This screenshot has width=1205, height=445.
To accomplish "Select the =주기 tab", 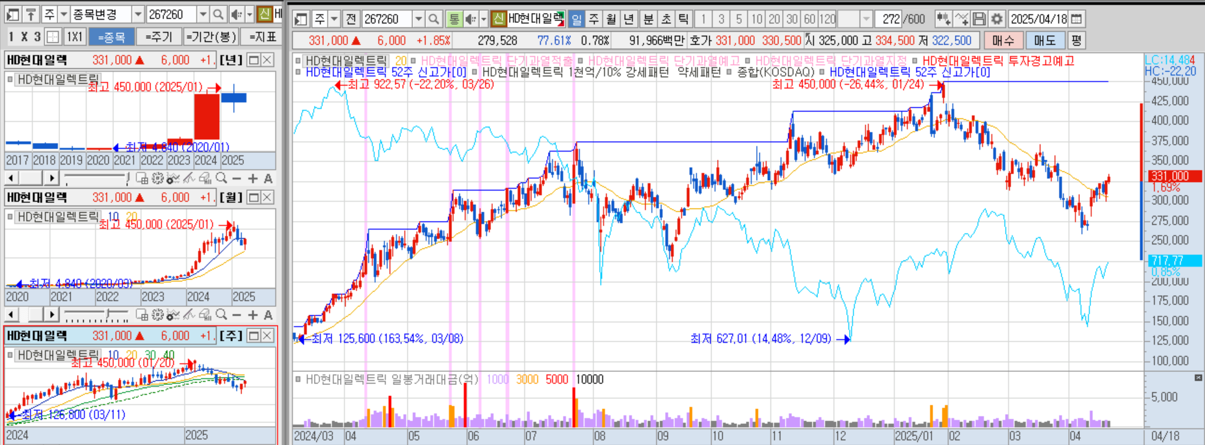I will point(159,37).
